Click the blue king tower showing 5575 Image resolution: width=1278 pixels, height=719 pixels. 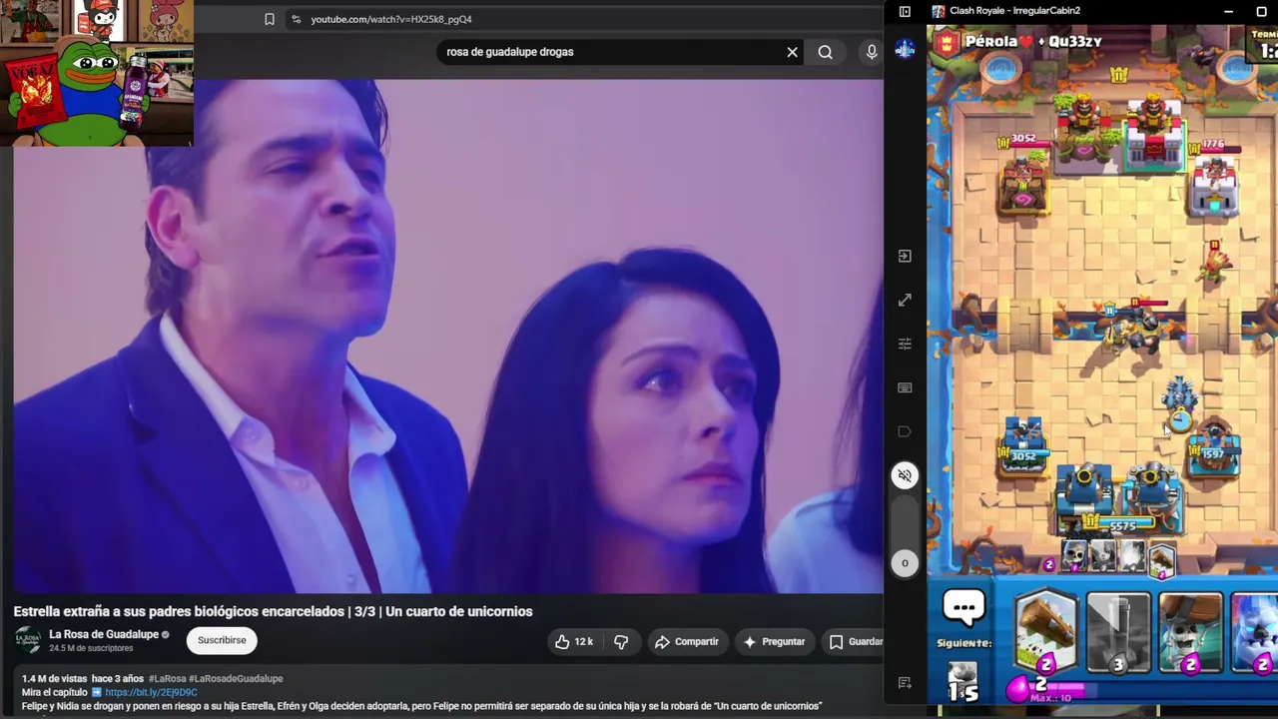(1118, 499)
